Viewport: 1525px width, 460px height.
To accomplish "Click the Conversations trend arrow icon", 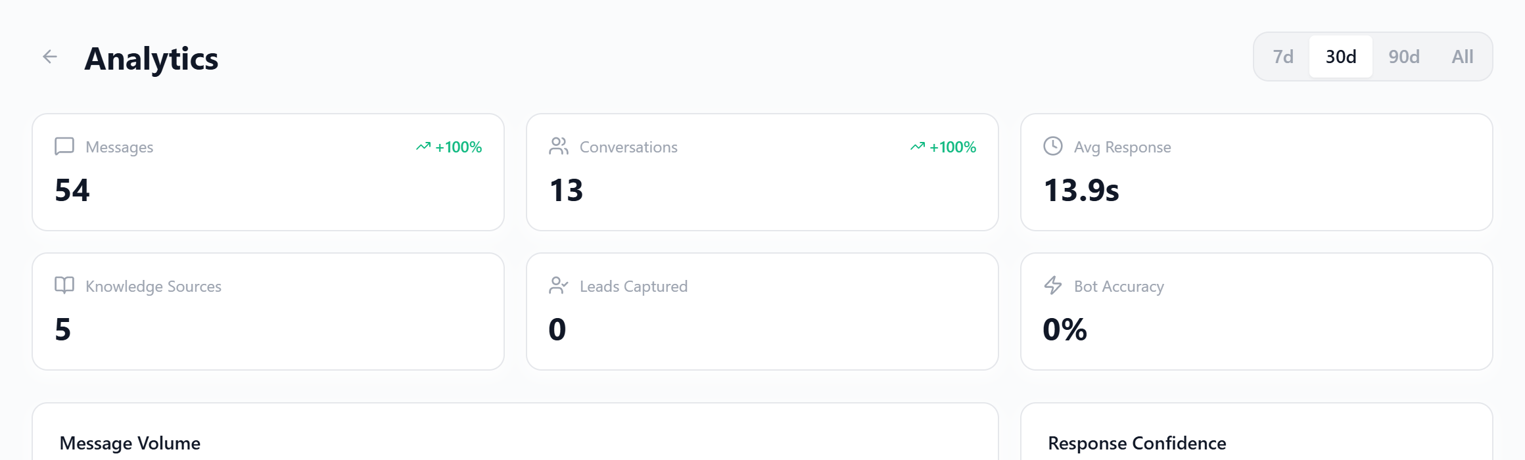I will pyautogui.click(x=918, y=147).
